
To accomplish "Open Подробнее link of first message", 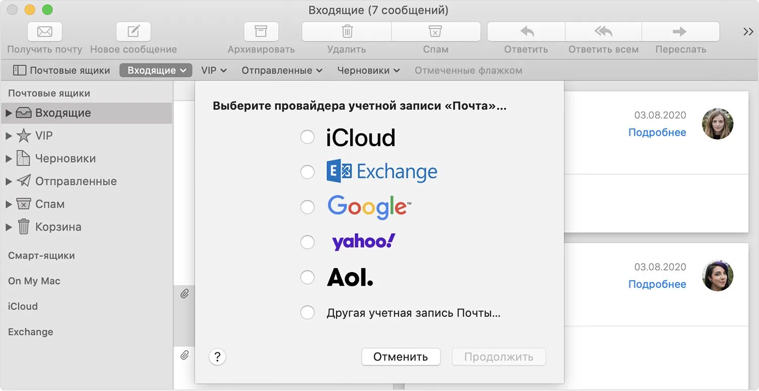I will coord(657,133).
